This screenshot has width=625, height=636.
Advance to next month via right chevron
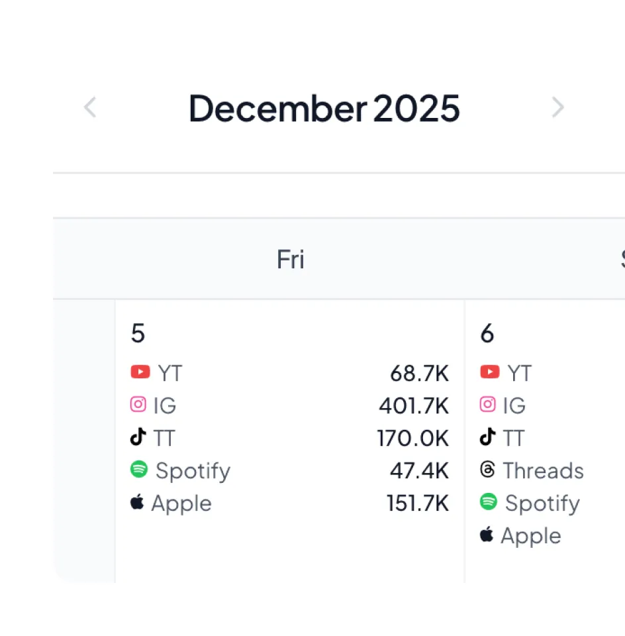point(558,107)
